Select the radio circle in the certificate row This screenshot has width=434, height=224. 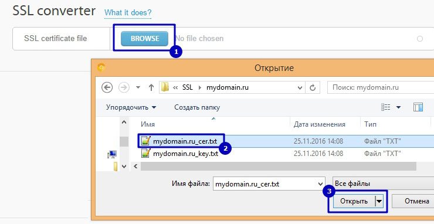point(420,39)
